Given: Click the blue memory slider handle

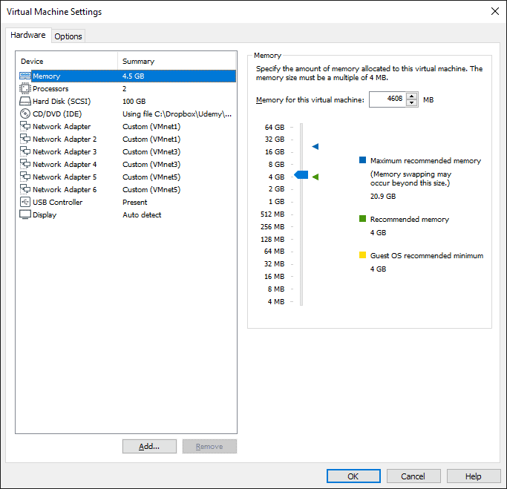Looking at the screenshot, I should 301,175.
